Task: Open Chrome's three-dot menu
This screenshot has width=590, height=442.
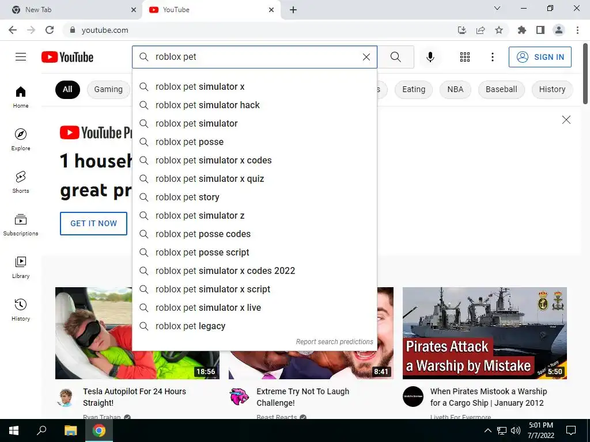Action: pyautogui.click(x=577, y=30)
